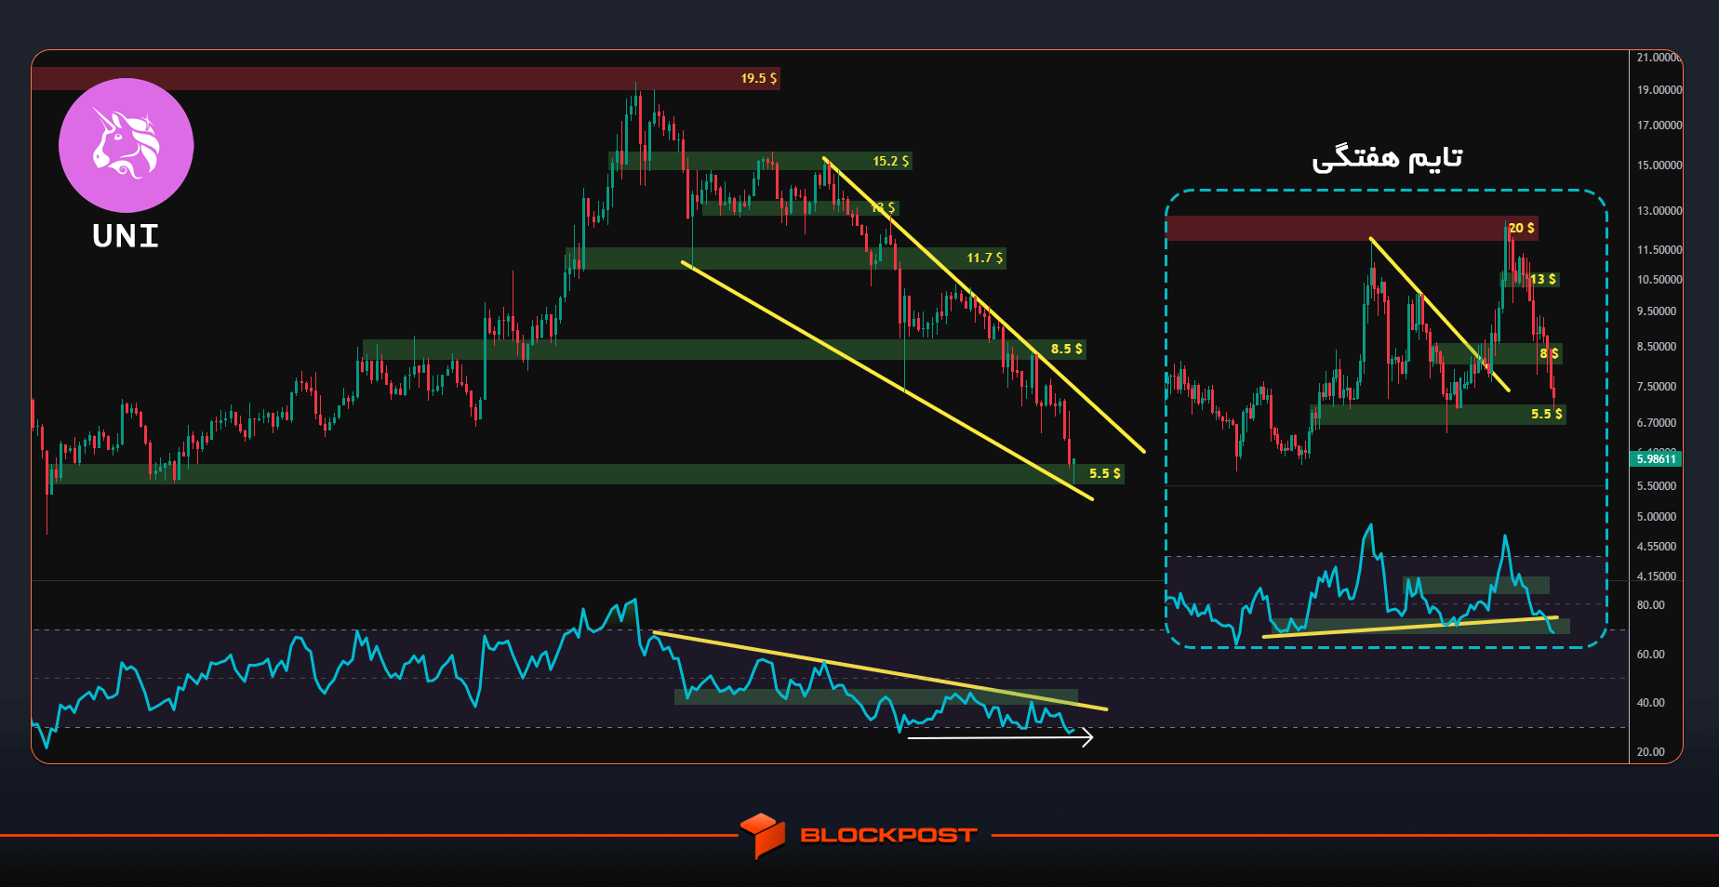Click the 5.5 $ label in weekly inset

click(x=1547, y=414)
